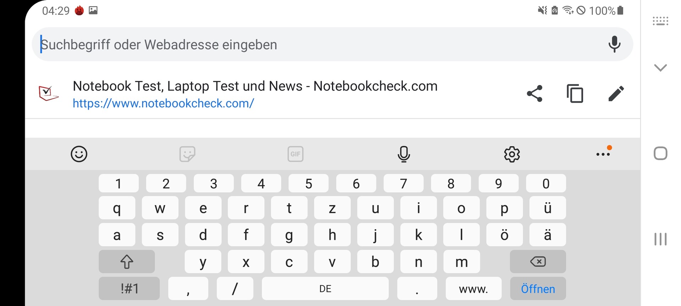The height and width of the screenshot is (306, 681).
Task: Open the GIF keyboard panel
Action: click(x=295, y=154)
